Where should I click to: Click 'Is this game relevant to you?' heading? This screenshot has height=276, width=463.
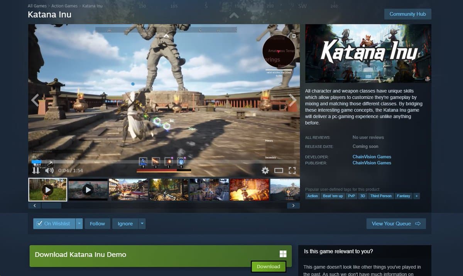tap(338, 251)
